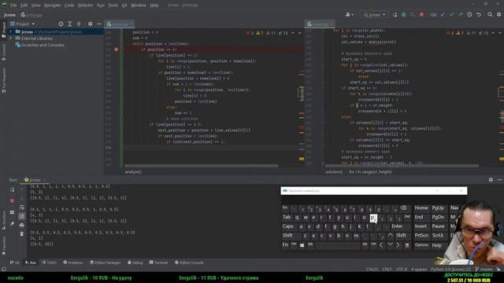Screen dimensions: 504x283
Task: Click Expand All icon in Project panel
Action: coord(70,24)
